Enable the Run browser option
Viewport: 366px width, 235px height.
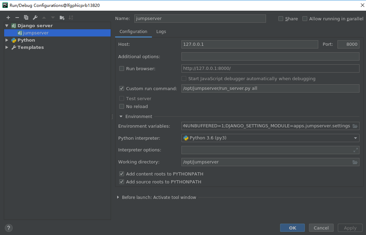click(122, 68)
